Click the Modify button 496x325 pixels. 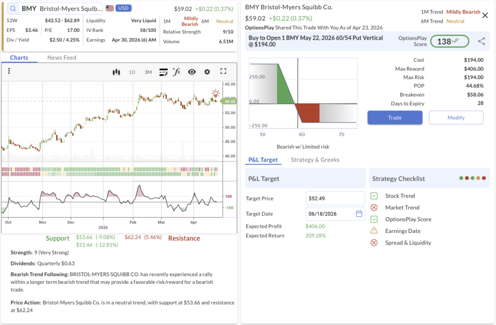pos(456,118)
